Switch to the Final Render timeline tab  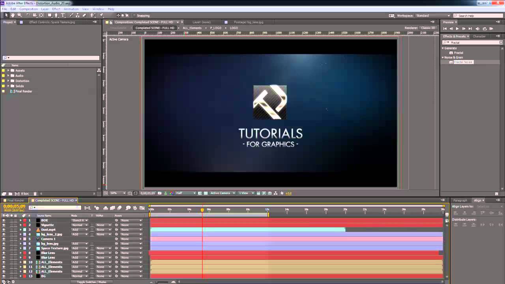point(15,200)
